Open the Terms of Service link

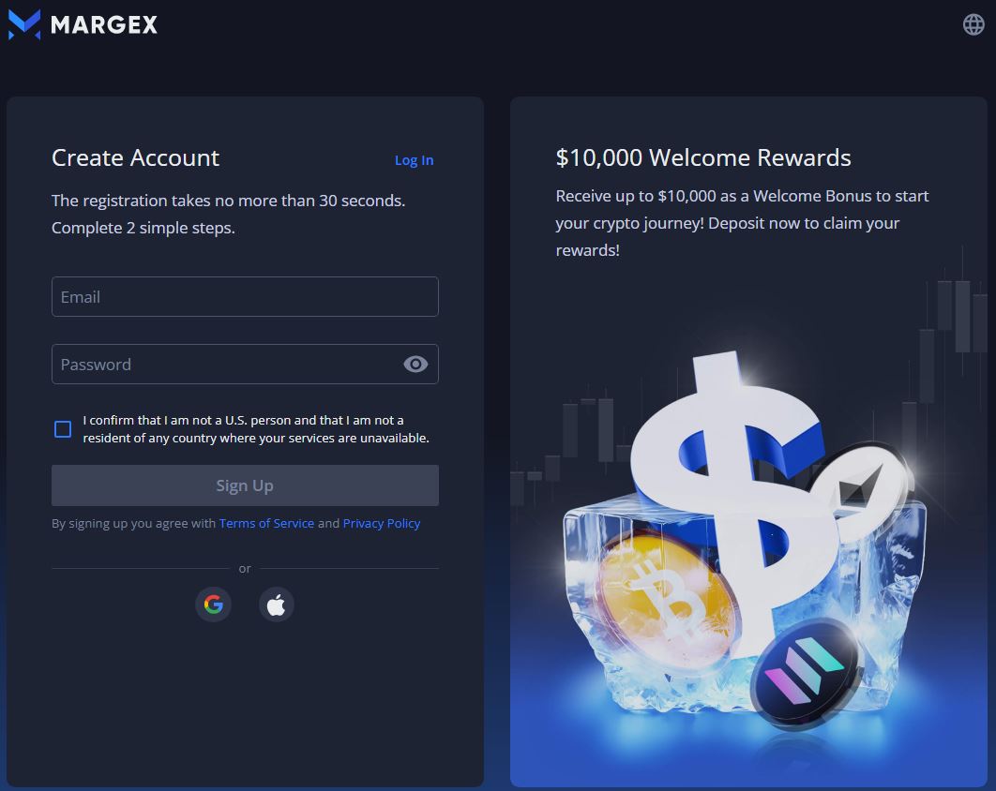coord(266,523)
